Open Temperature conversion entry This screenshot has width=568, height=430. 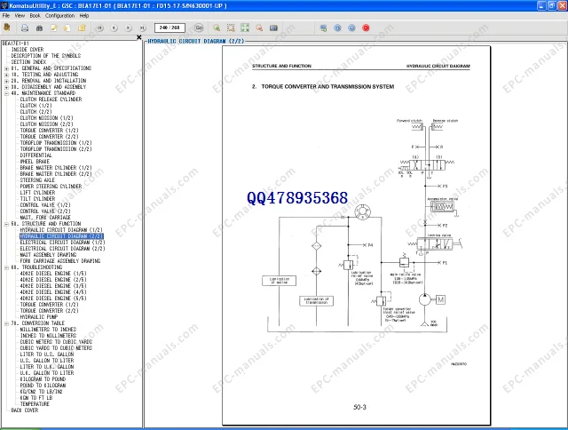click(35, 404)
